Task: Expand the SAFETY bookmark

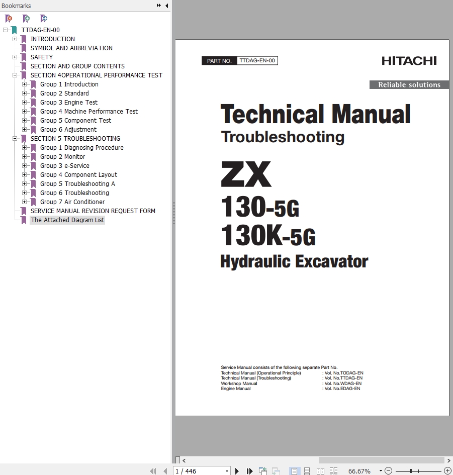Action: 15,57
